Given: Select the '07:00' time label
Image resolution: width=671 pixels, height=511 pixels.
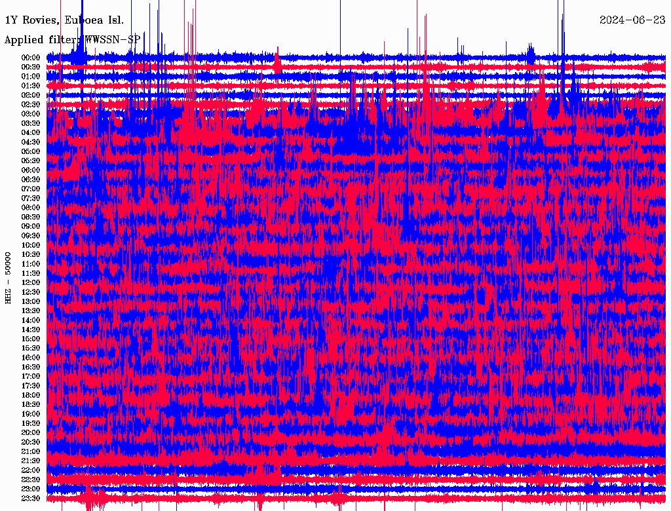Looking at the screenshot, I should (x=31, y=189).
